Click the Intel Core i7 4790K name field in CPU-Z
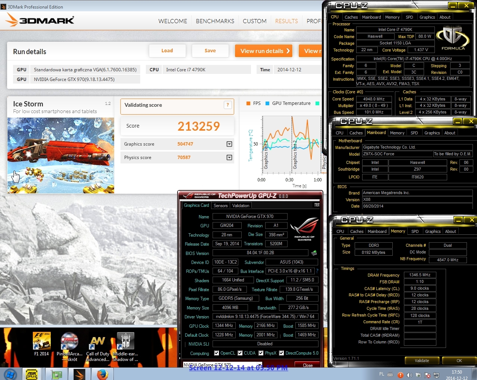The height and width of the screenshot is (380, 477). point(395,29)
